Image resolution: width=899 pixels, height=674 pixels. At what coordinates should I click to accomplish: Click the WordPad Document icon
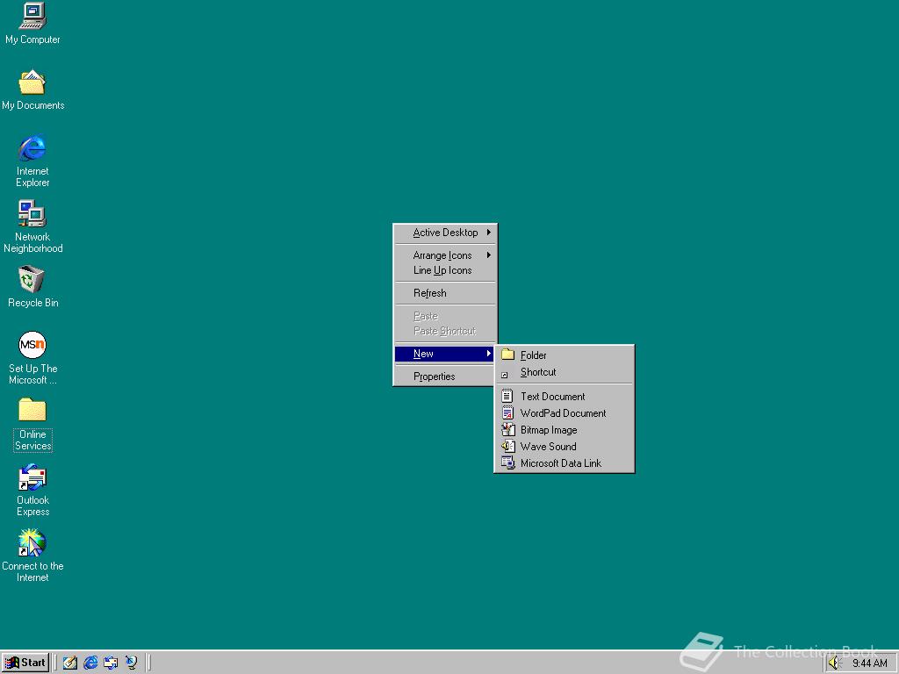(507, 412)
